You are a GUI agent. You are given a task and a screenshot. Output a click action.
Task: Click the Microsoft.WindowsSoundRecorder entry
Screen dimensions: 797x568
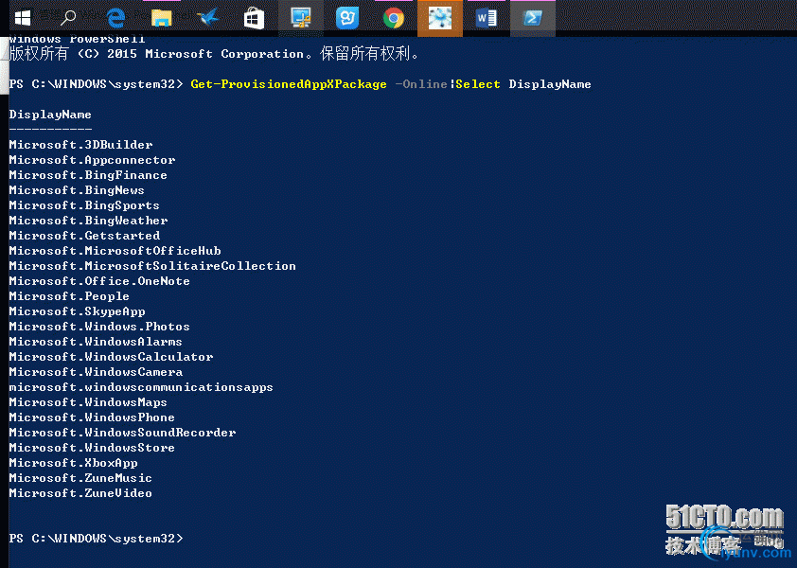[122, 434]
